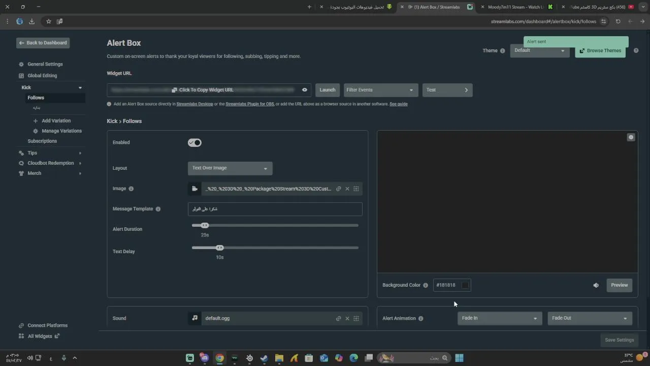Expand the Merch section arrow
This screenshot has height=366, width=650.
[x=80, y=173]
